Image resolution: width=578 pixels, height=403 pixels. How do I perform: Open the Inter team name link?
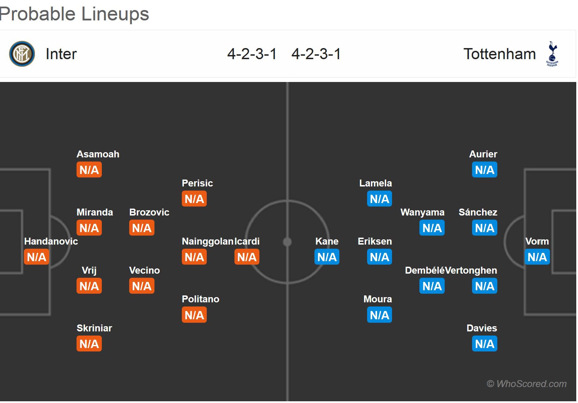pos(61,54)
